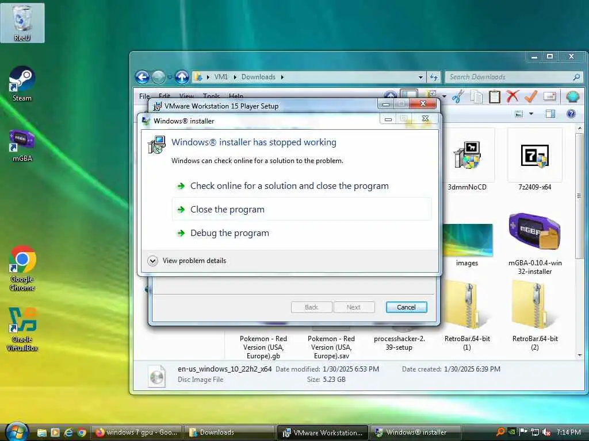Launch Chrome from quick launch bar
The height and width of the screenshot is (441, 589).
click(82, 432)
